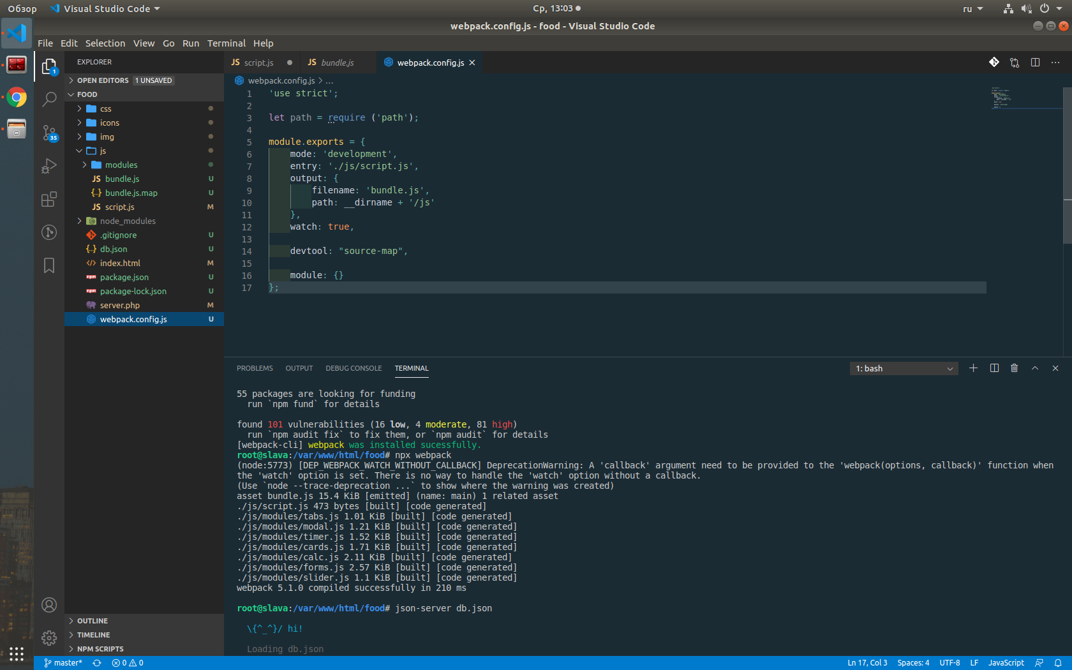Split the terminal panel
The image size is (1072, 670).
point(994,368)
